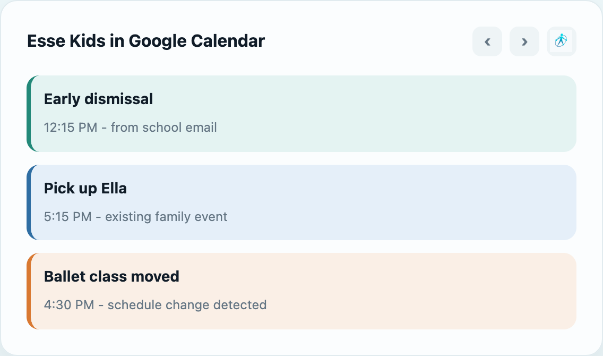Select the Pick up Ella event title
Viewport: 603px width, 356px height.
(85, 188)
